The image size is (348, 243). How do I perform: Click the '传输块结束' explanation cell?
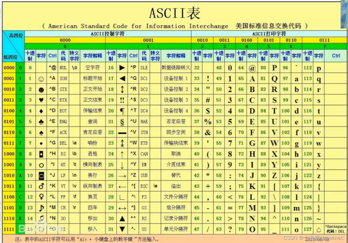click(x=176, y=143)
